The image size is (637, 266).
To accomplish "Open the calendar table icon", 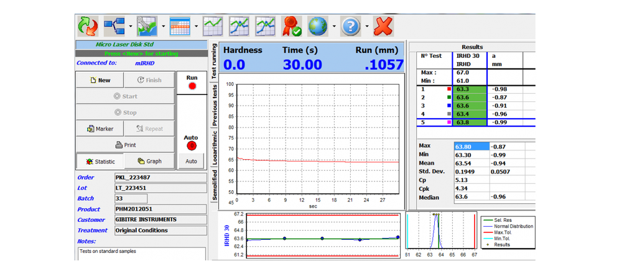I will click(x=180, y=26).
